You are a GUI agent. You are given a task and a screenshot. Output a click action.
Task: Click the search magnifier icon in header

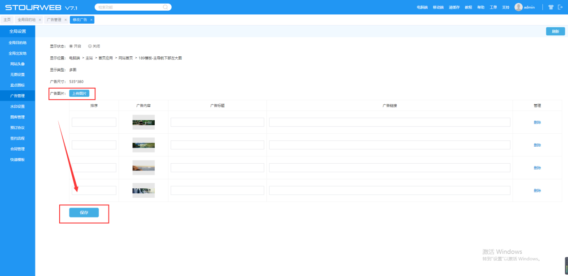(165, 7)
